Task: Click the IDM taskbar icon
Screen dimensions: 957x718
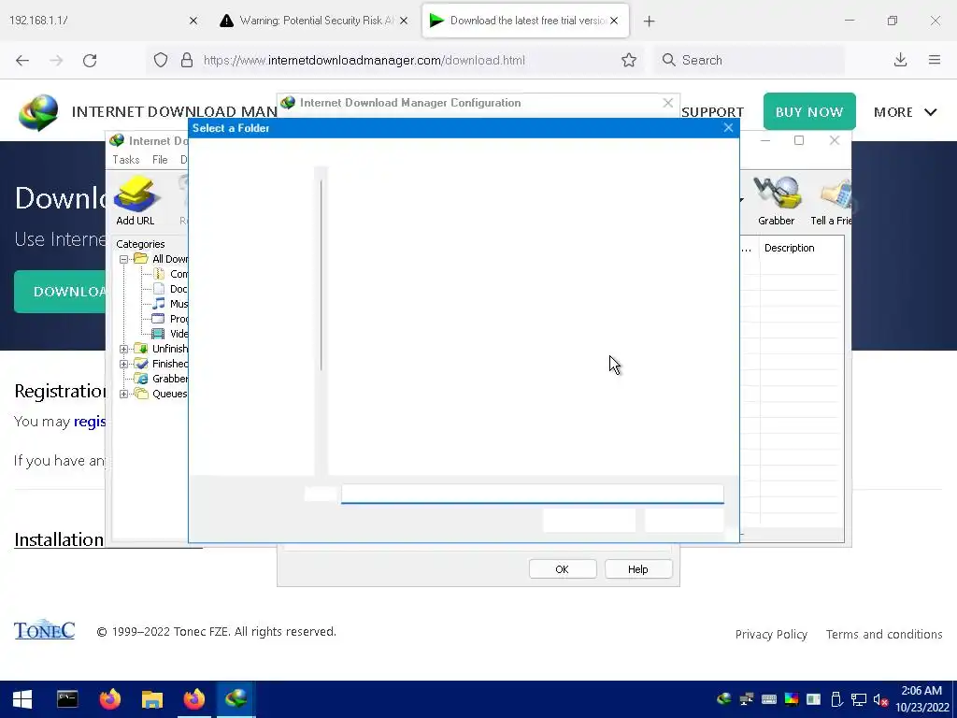Action: tap(236, 699)
